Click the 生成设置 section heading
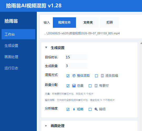142x131 pixels. point(58,48)
